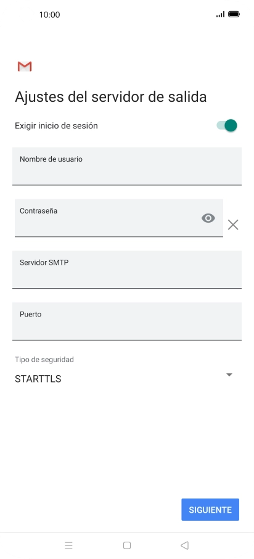Disable the Exigir inicio de sesión switch
Image resolution: width=254 pixels, height=559 pixels.
tap(227, 125)
